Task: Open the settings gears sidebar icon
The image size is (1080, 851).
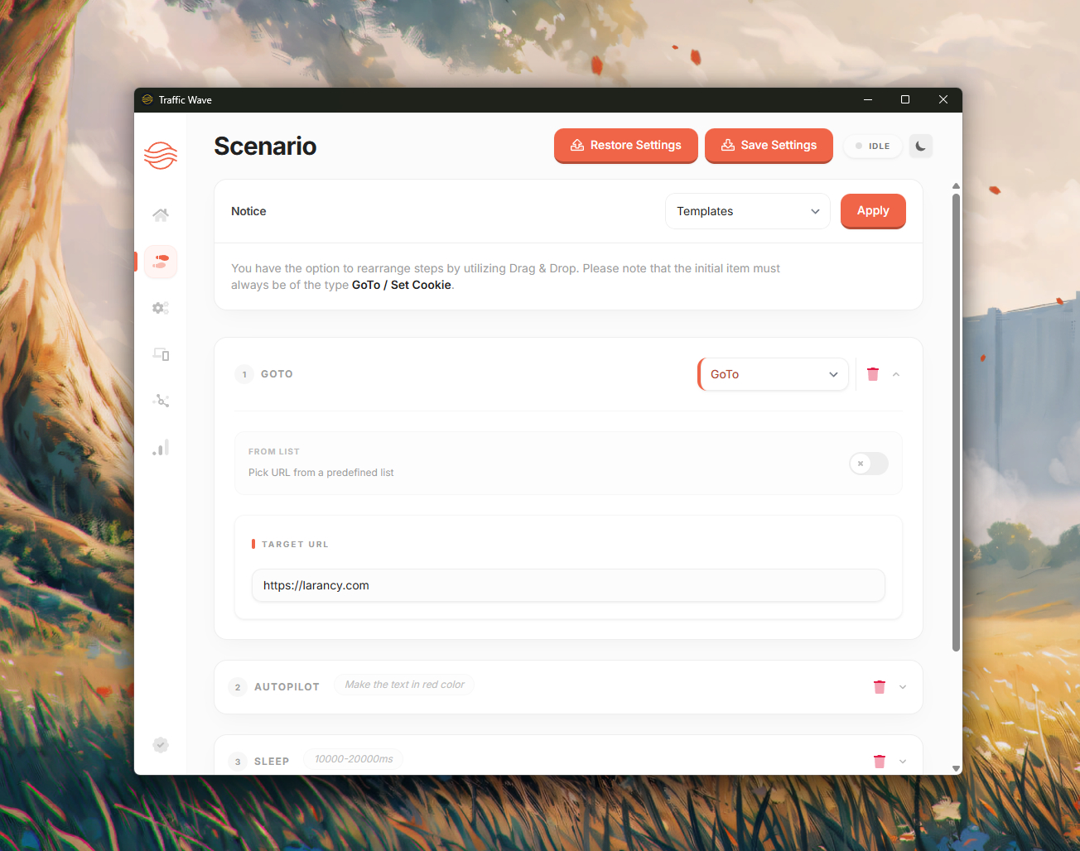Action: (161, 308)
